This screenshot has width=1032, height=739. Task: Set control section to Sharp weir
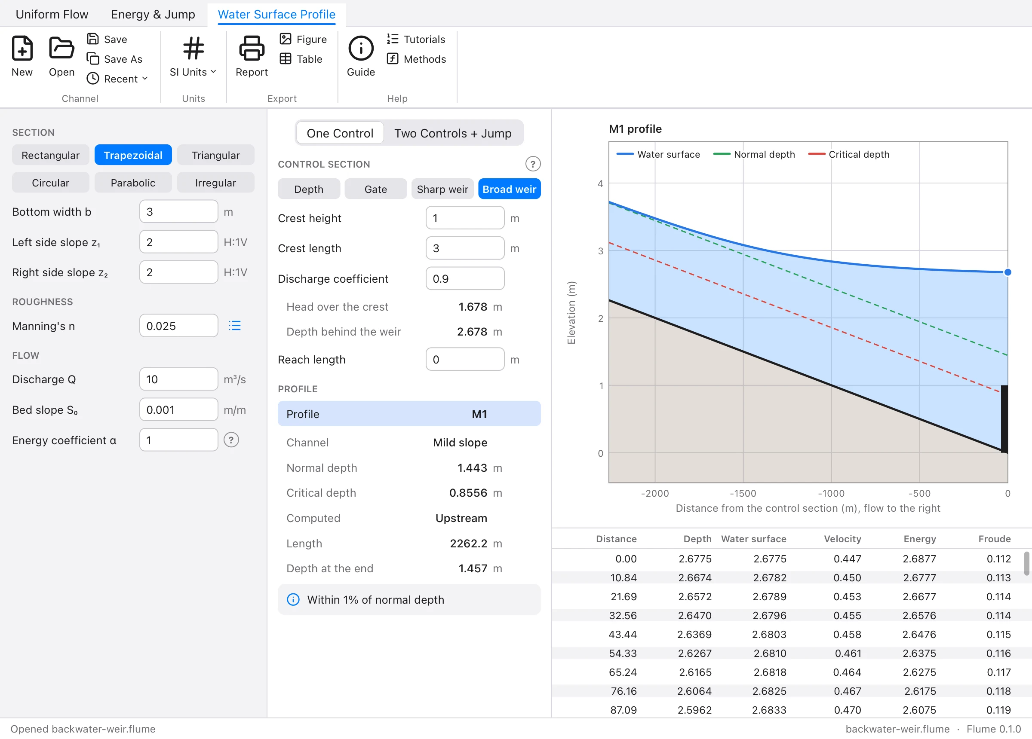point(442,189)
